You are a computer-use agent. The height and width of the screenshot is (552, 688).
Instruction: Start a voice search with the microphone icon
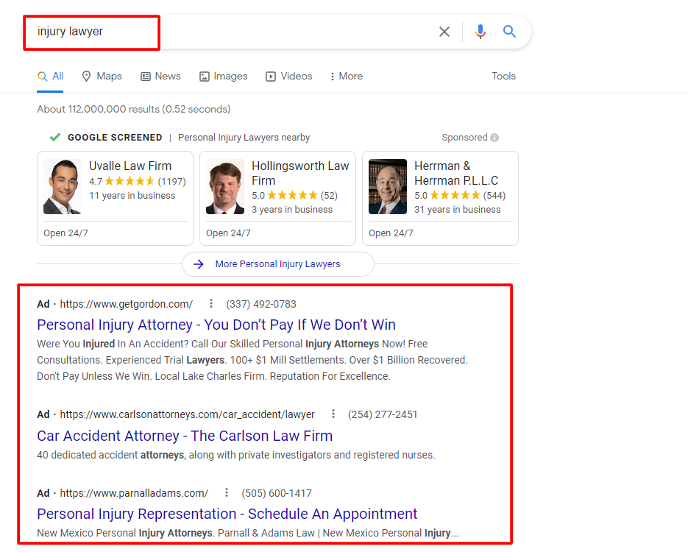[x=480, y=32]
